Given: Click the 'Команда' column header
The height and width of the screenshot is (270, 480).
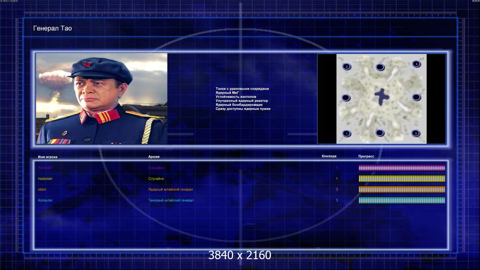Looking at the screenshot, I should pyautogui.click(x=329, y=156).
